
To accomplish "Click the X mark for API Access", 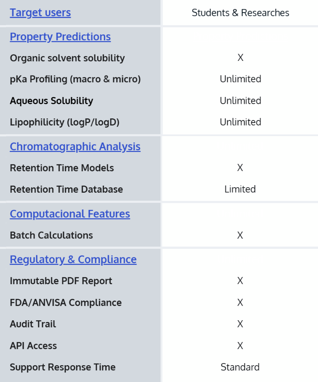I will tap(240, 346).
